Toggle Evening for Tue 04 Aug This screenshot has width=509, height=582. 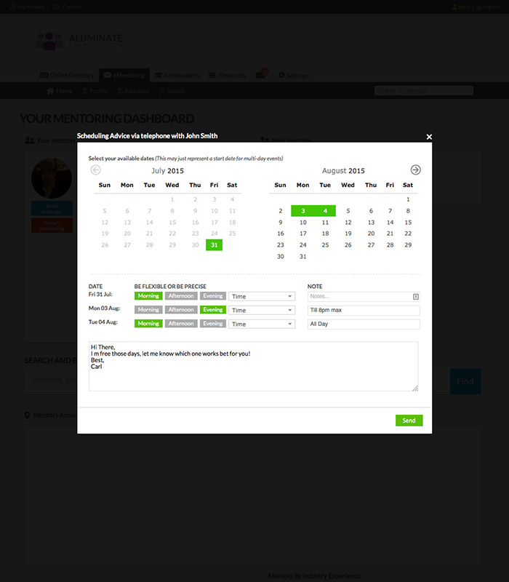[213, 323]
